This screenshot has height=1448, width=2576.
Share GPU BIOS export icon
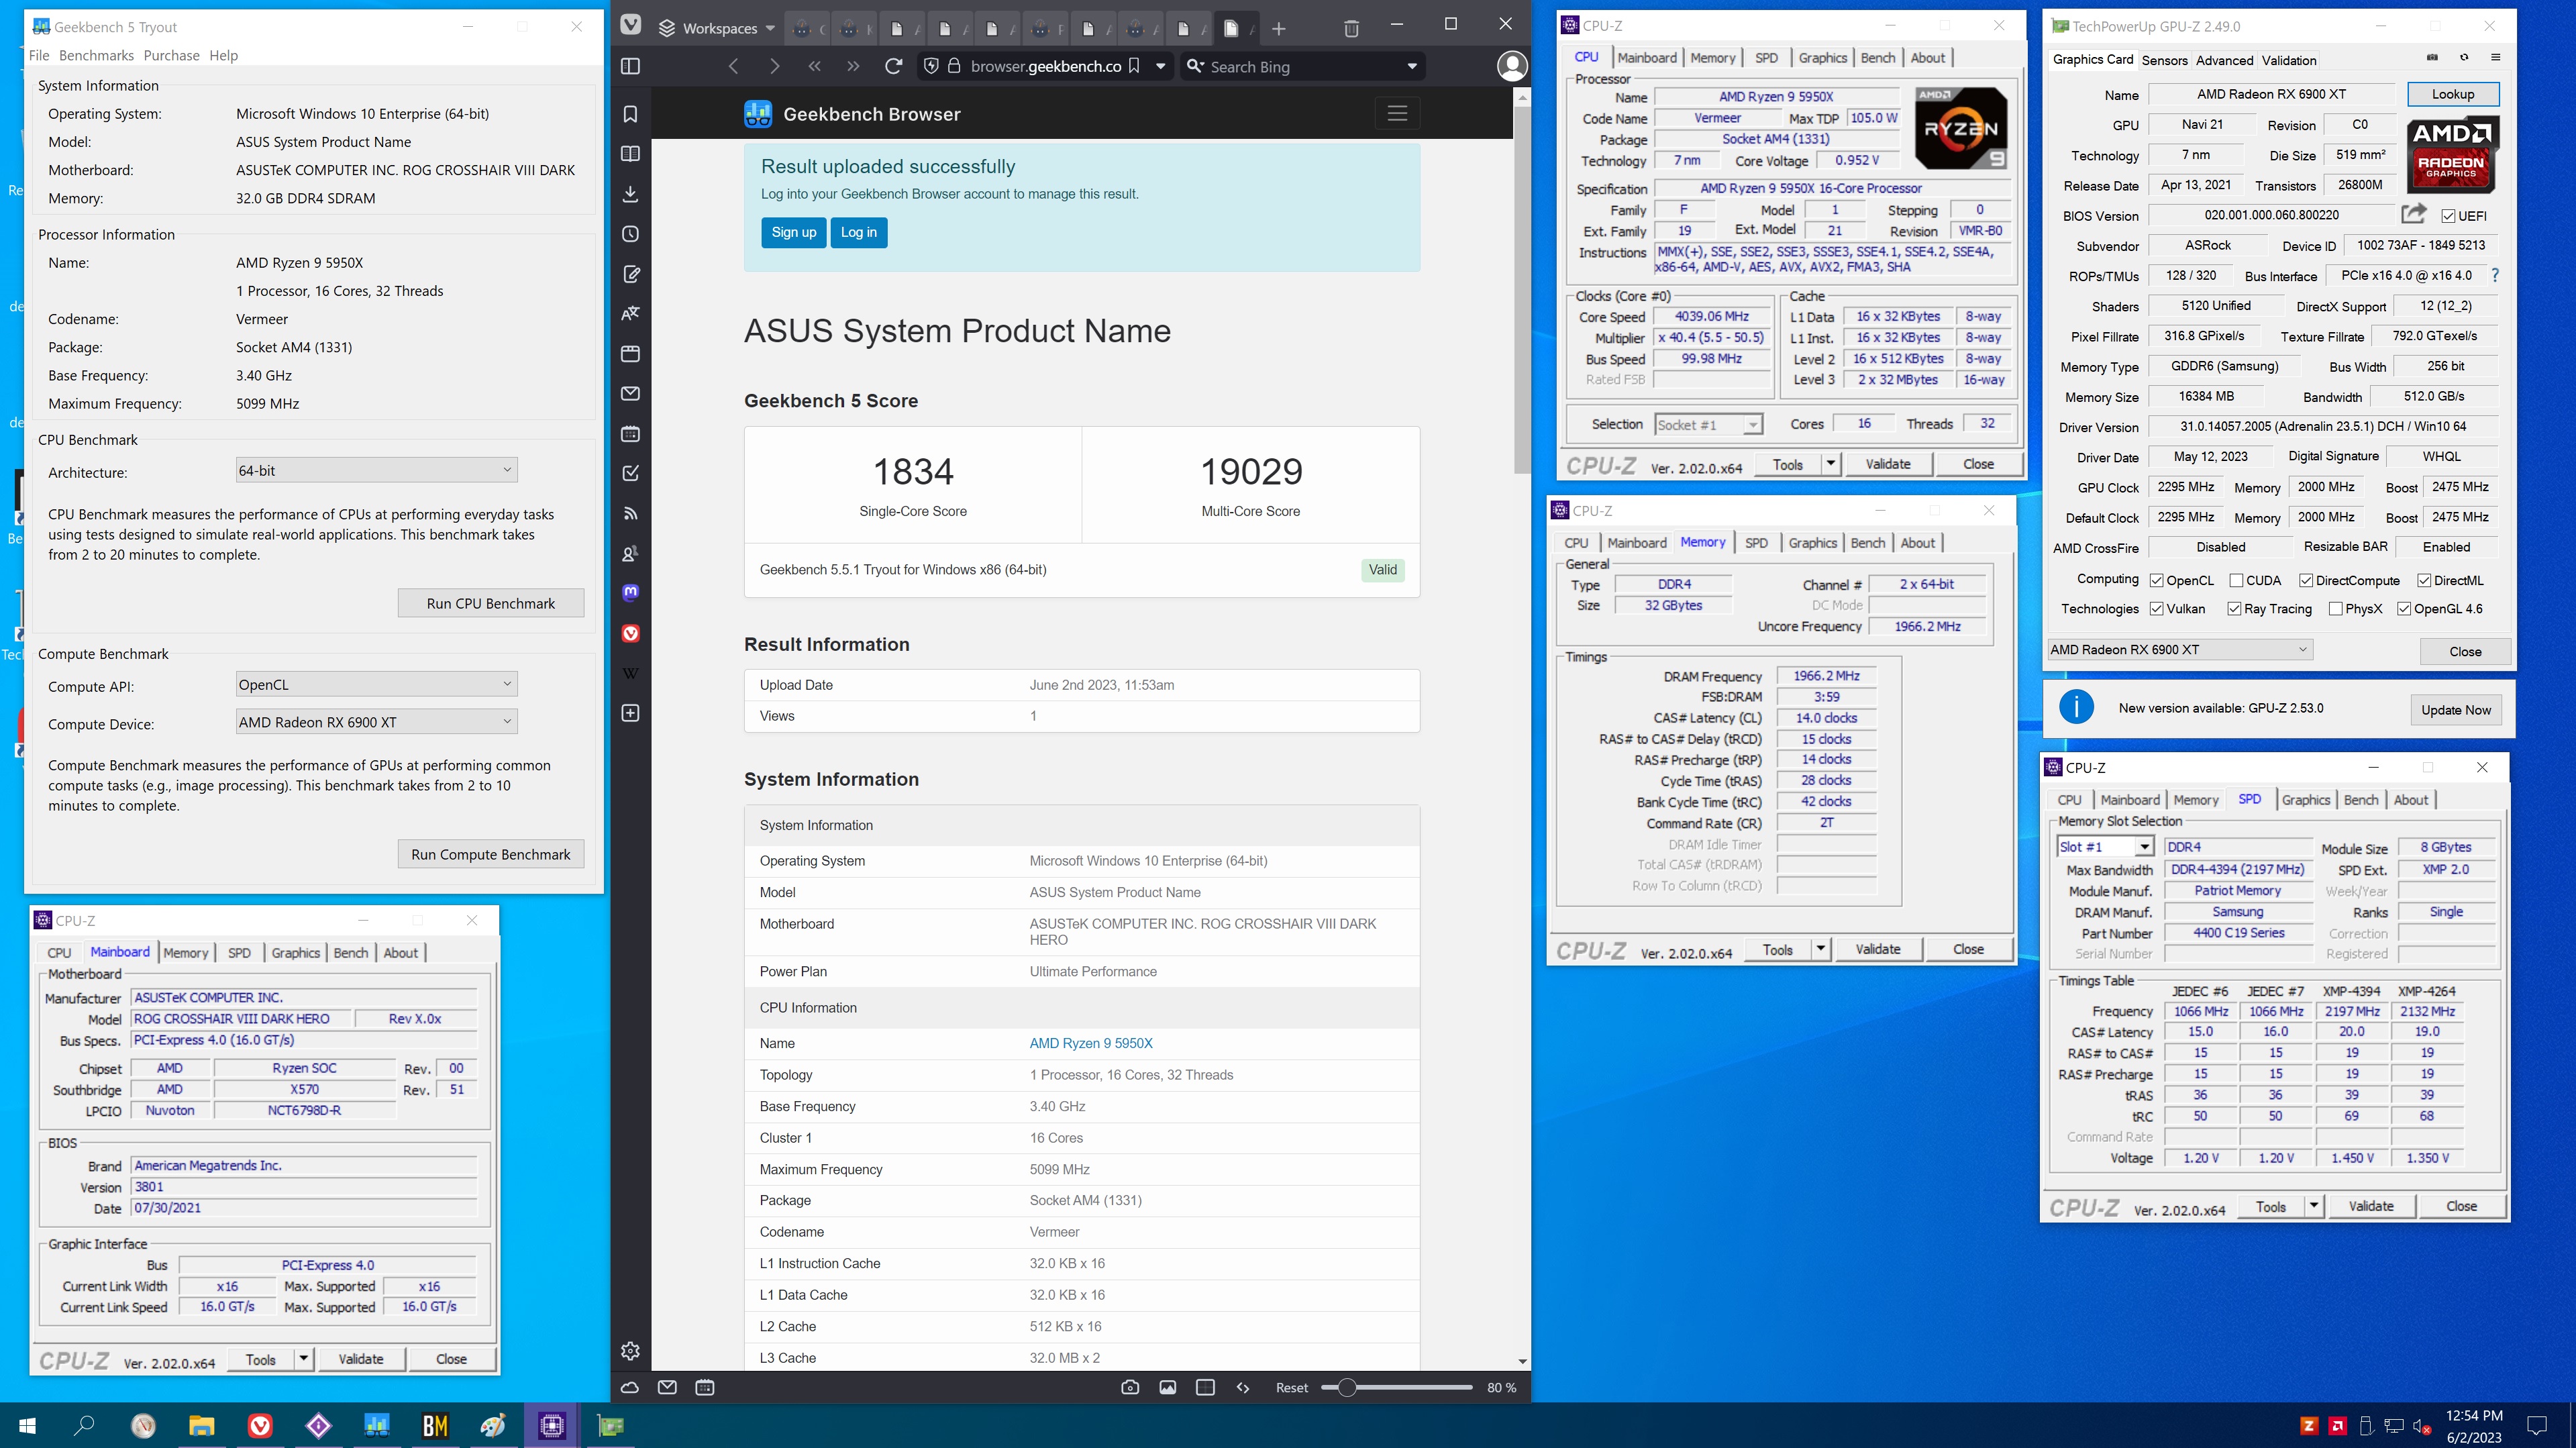pyautogui.click(x=2413, y=215)
